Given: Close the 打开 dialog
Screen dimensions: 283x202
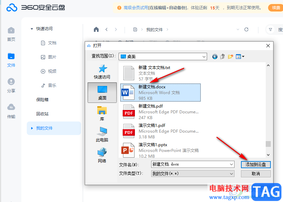Looking at the screenshot, I should pyautogui.click(x=268, y=46).
